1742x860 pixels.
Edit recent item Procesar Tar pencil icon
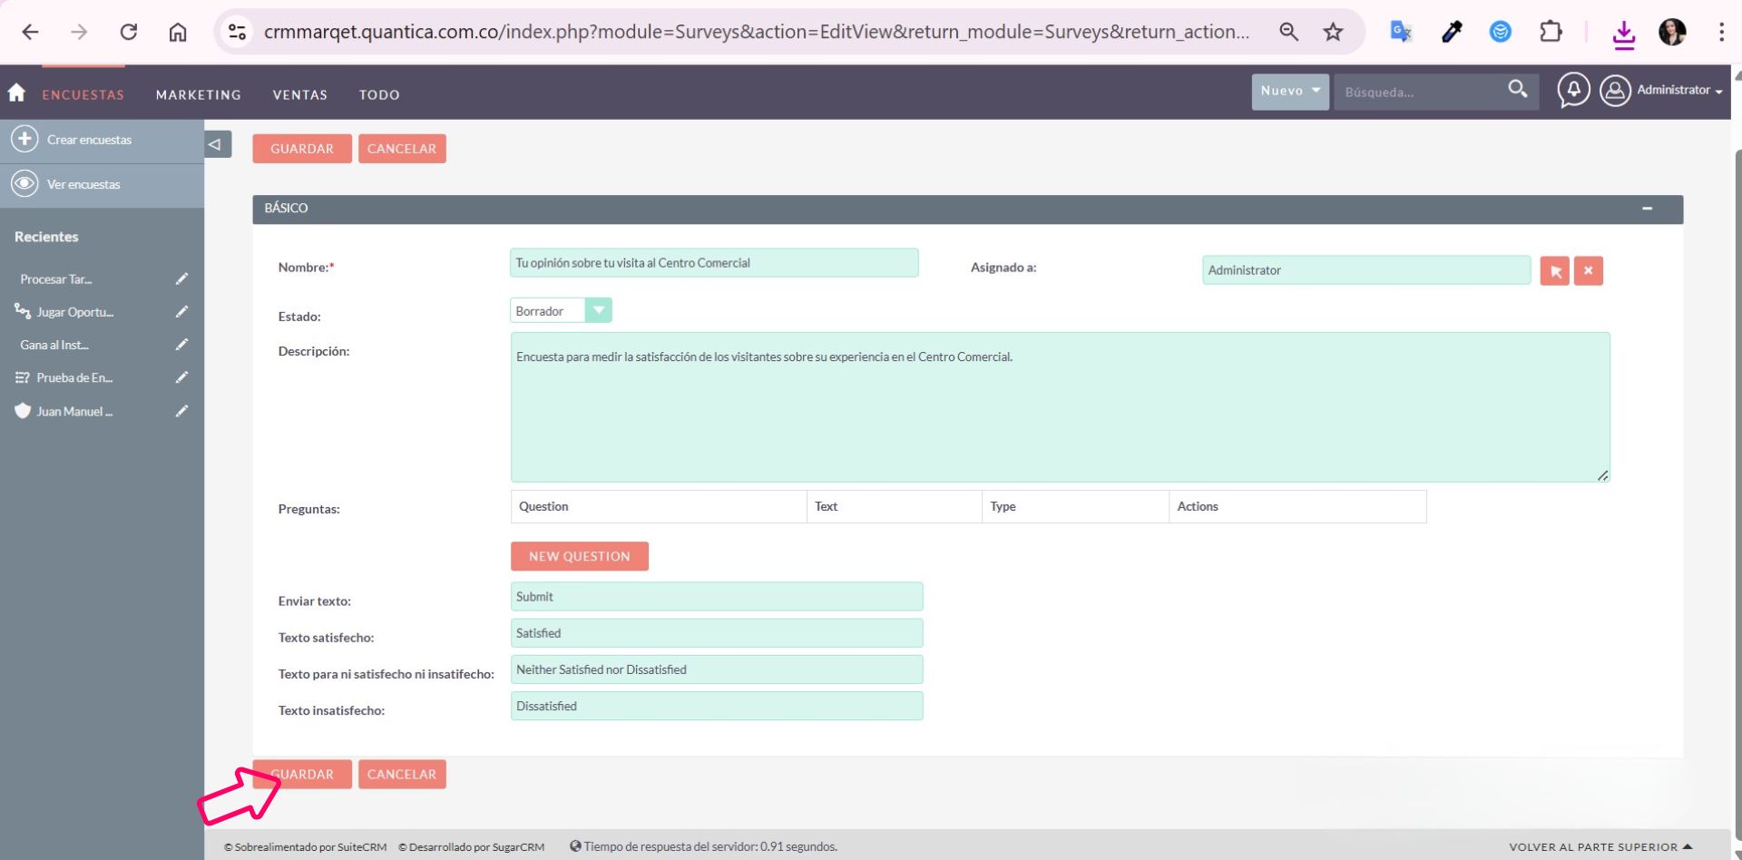point(181,279)
